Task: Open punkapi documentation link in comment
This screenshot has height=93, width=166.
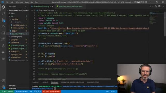Action: coord(96,13)
